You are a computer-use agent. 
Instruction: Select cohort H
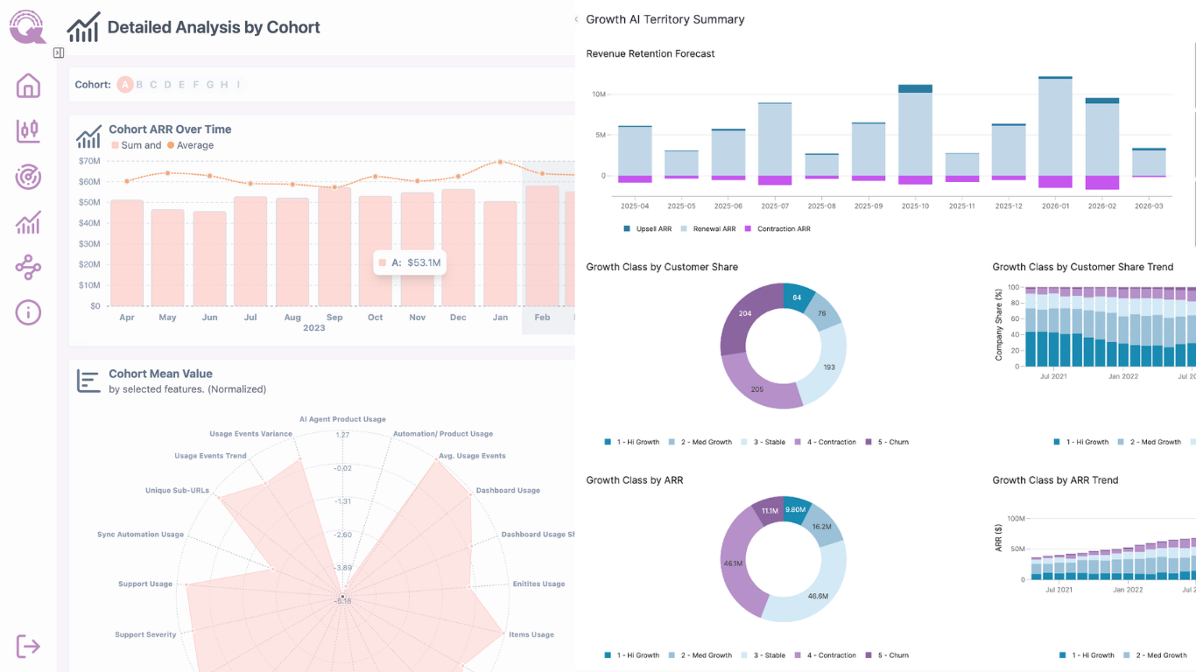[x=223, y=85]
